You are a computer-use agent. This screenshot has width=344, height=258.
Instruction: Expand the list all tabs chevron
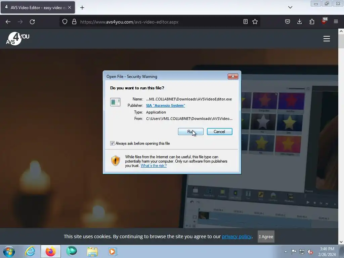pyautogui.click(x=290, y=7)
